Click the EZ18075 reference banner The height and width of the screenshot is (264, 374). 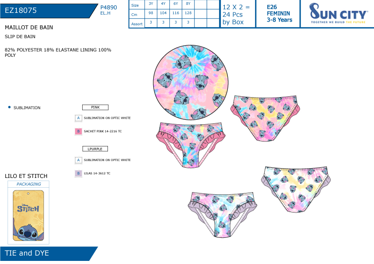click(49, 11)
